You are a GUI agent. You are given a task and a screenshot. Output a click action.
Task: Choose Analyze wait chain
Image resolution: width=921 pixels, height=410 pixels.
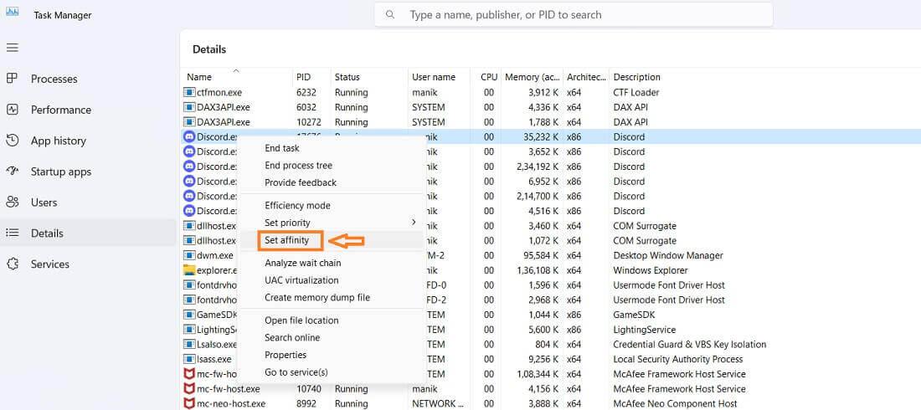(302, 263)
